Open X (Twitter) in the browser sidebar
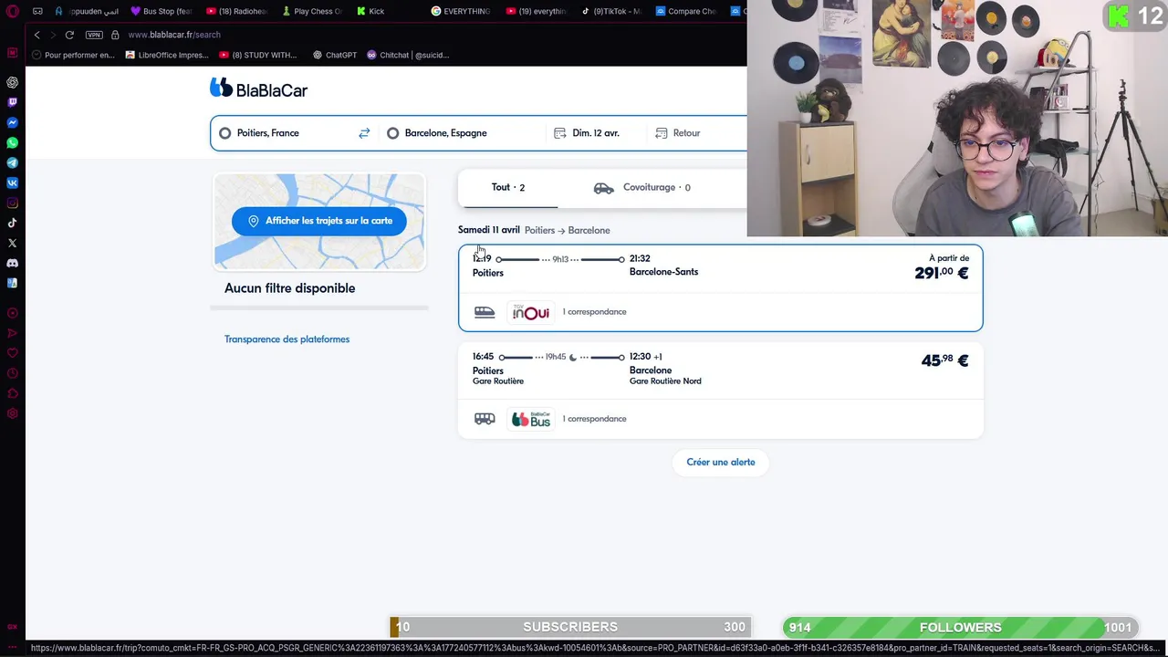 [12, 243]
